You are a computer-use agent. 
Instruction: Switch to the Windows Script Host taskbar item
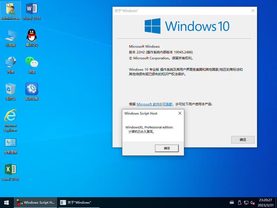click(x=35, y=202)
